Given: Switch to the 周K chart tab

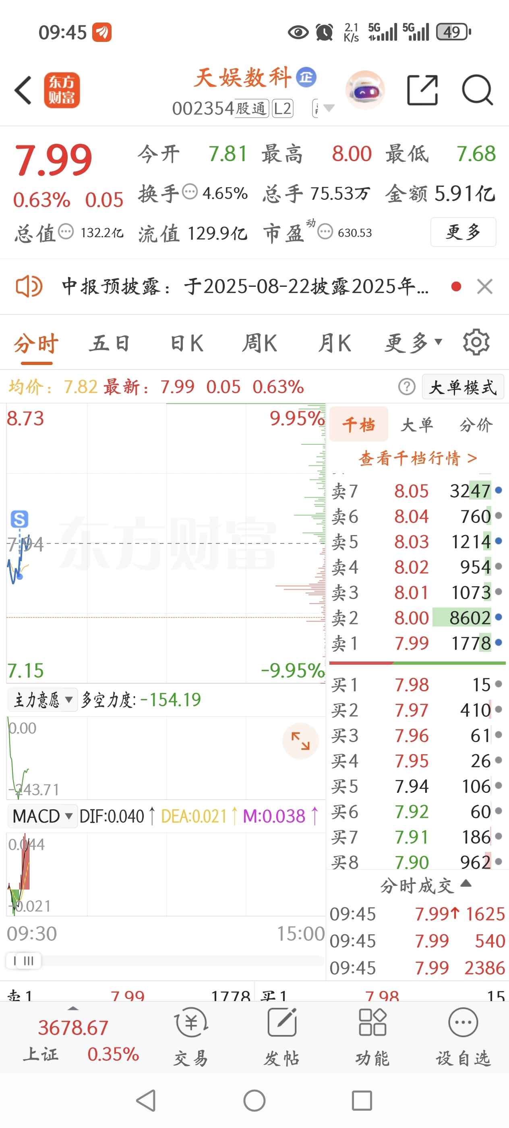Looking at the screenshot, I should tap(260, 342).
